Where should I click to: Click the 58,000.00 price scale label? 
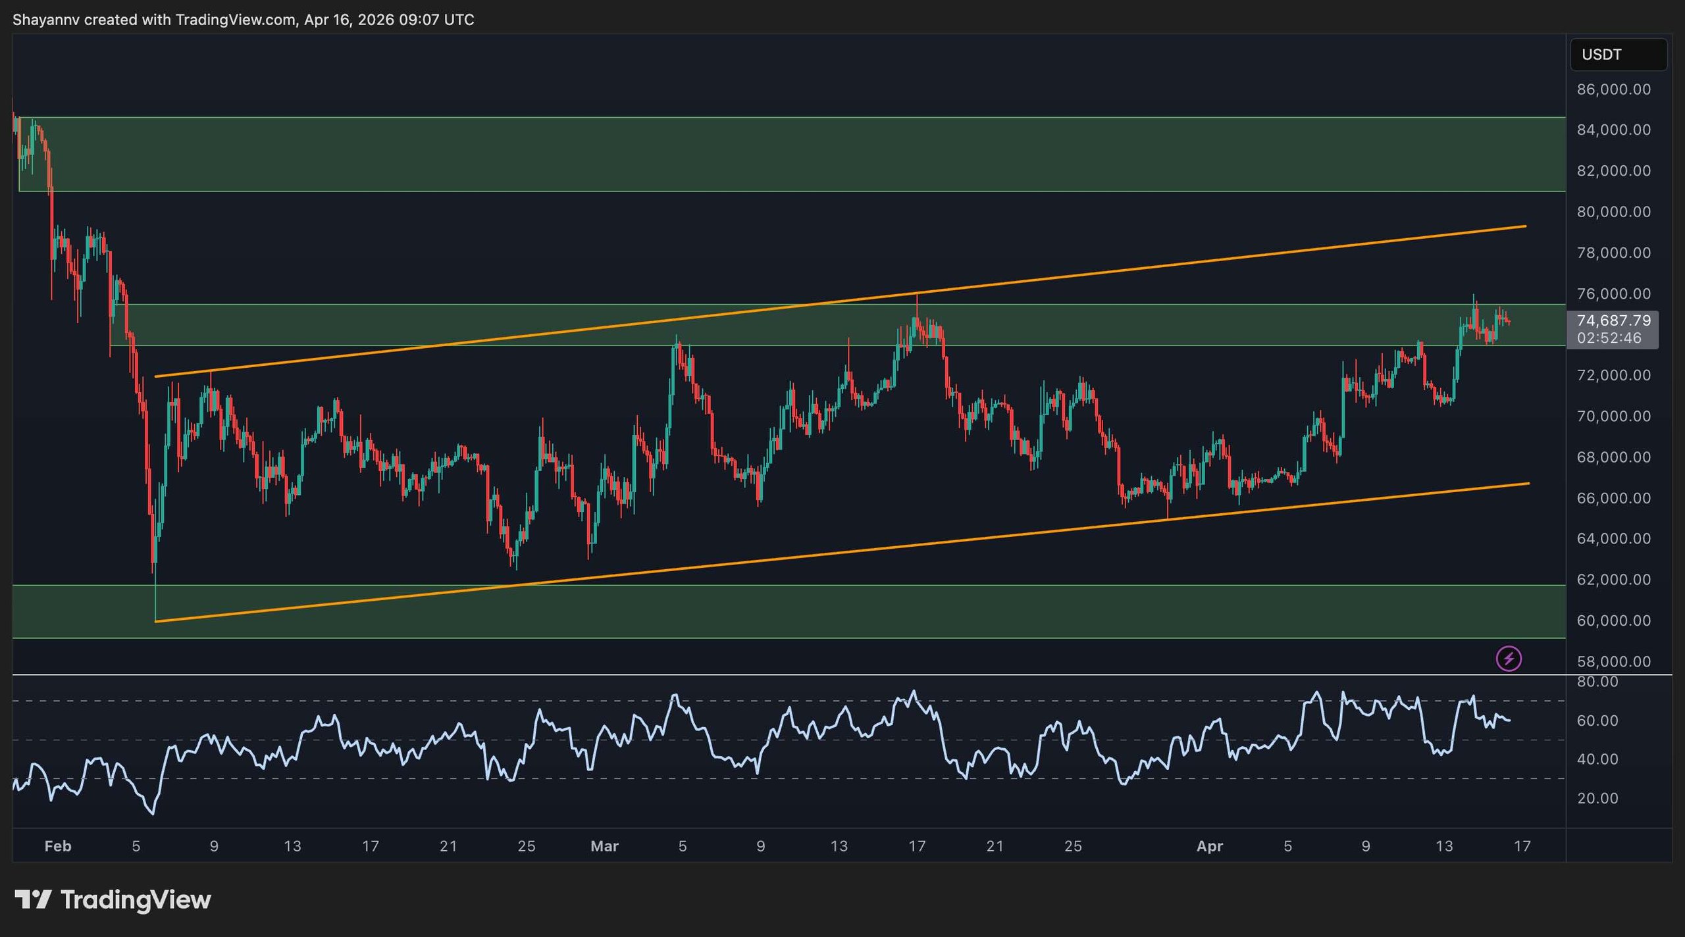1613,661
